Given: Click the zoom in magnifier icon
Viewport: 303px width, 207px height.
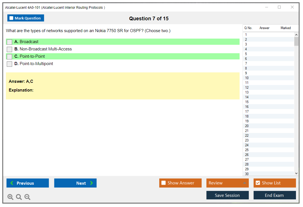Looking at the screenshot, I should click(x=10, y=197).
